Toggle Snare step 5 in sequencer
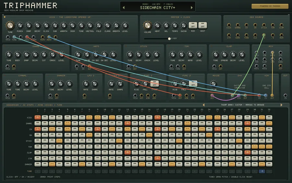This screenshot has height=183, width=292. pos(67,123)
